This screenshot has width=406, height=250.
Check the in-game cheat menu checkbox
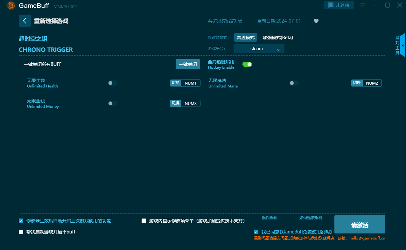(144, 221)
